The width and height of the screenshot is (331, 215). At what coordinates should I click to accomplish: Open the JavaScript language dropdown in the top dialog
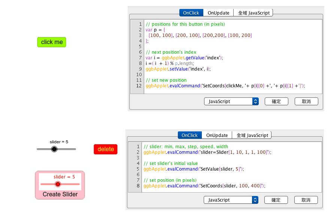228,101
